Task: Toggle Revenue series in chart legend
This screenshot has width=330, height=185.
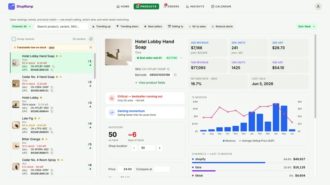Action: (229, 141)
